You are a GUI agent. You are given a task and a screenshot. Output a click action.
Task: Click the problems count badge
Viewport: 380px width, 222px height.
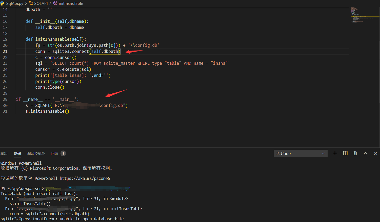[x=63, y=153]
